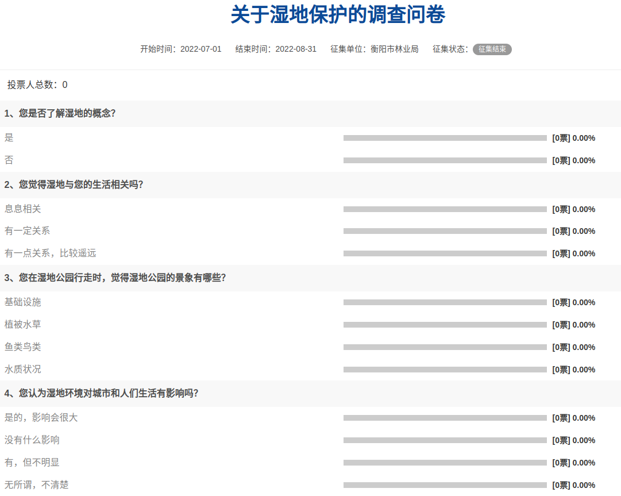Click the vote result for 没有什么影响
The height and width of the screenshot is (496, 621).
pos(573,440)
